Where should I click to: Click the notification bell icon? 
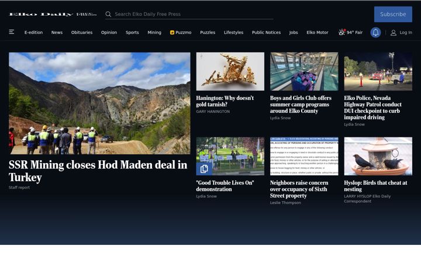375,33
